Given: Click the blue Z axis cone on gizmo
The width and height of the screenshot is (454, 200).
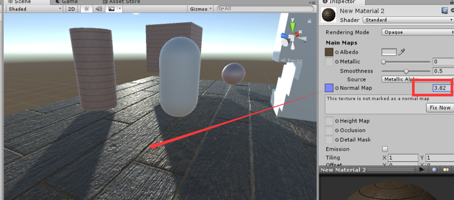Looking at the screenshot, I should coord(284,36).
